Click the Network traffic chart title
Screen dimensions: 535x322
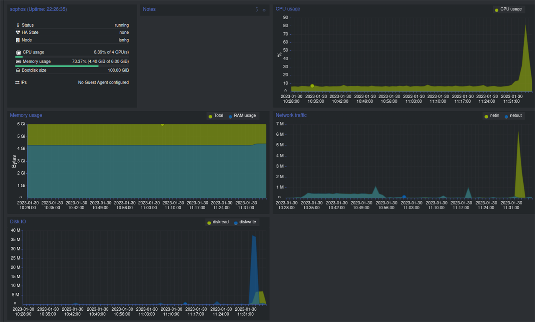click(291, 115)
